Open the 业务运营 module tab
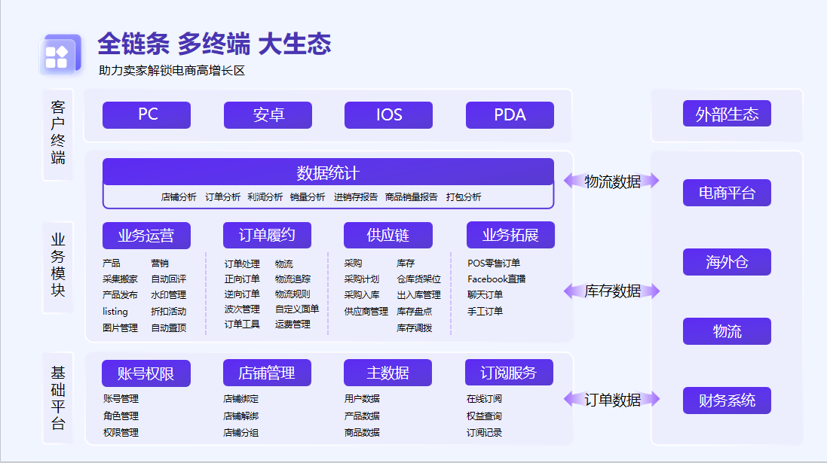The width and height of the screenshot is (827, 463). point(146,235)
